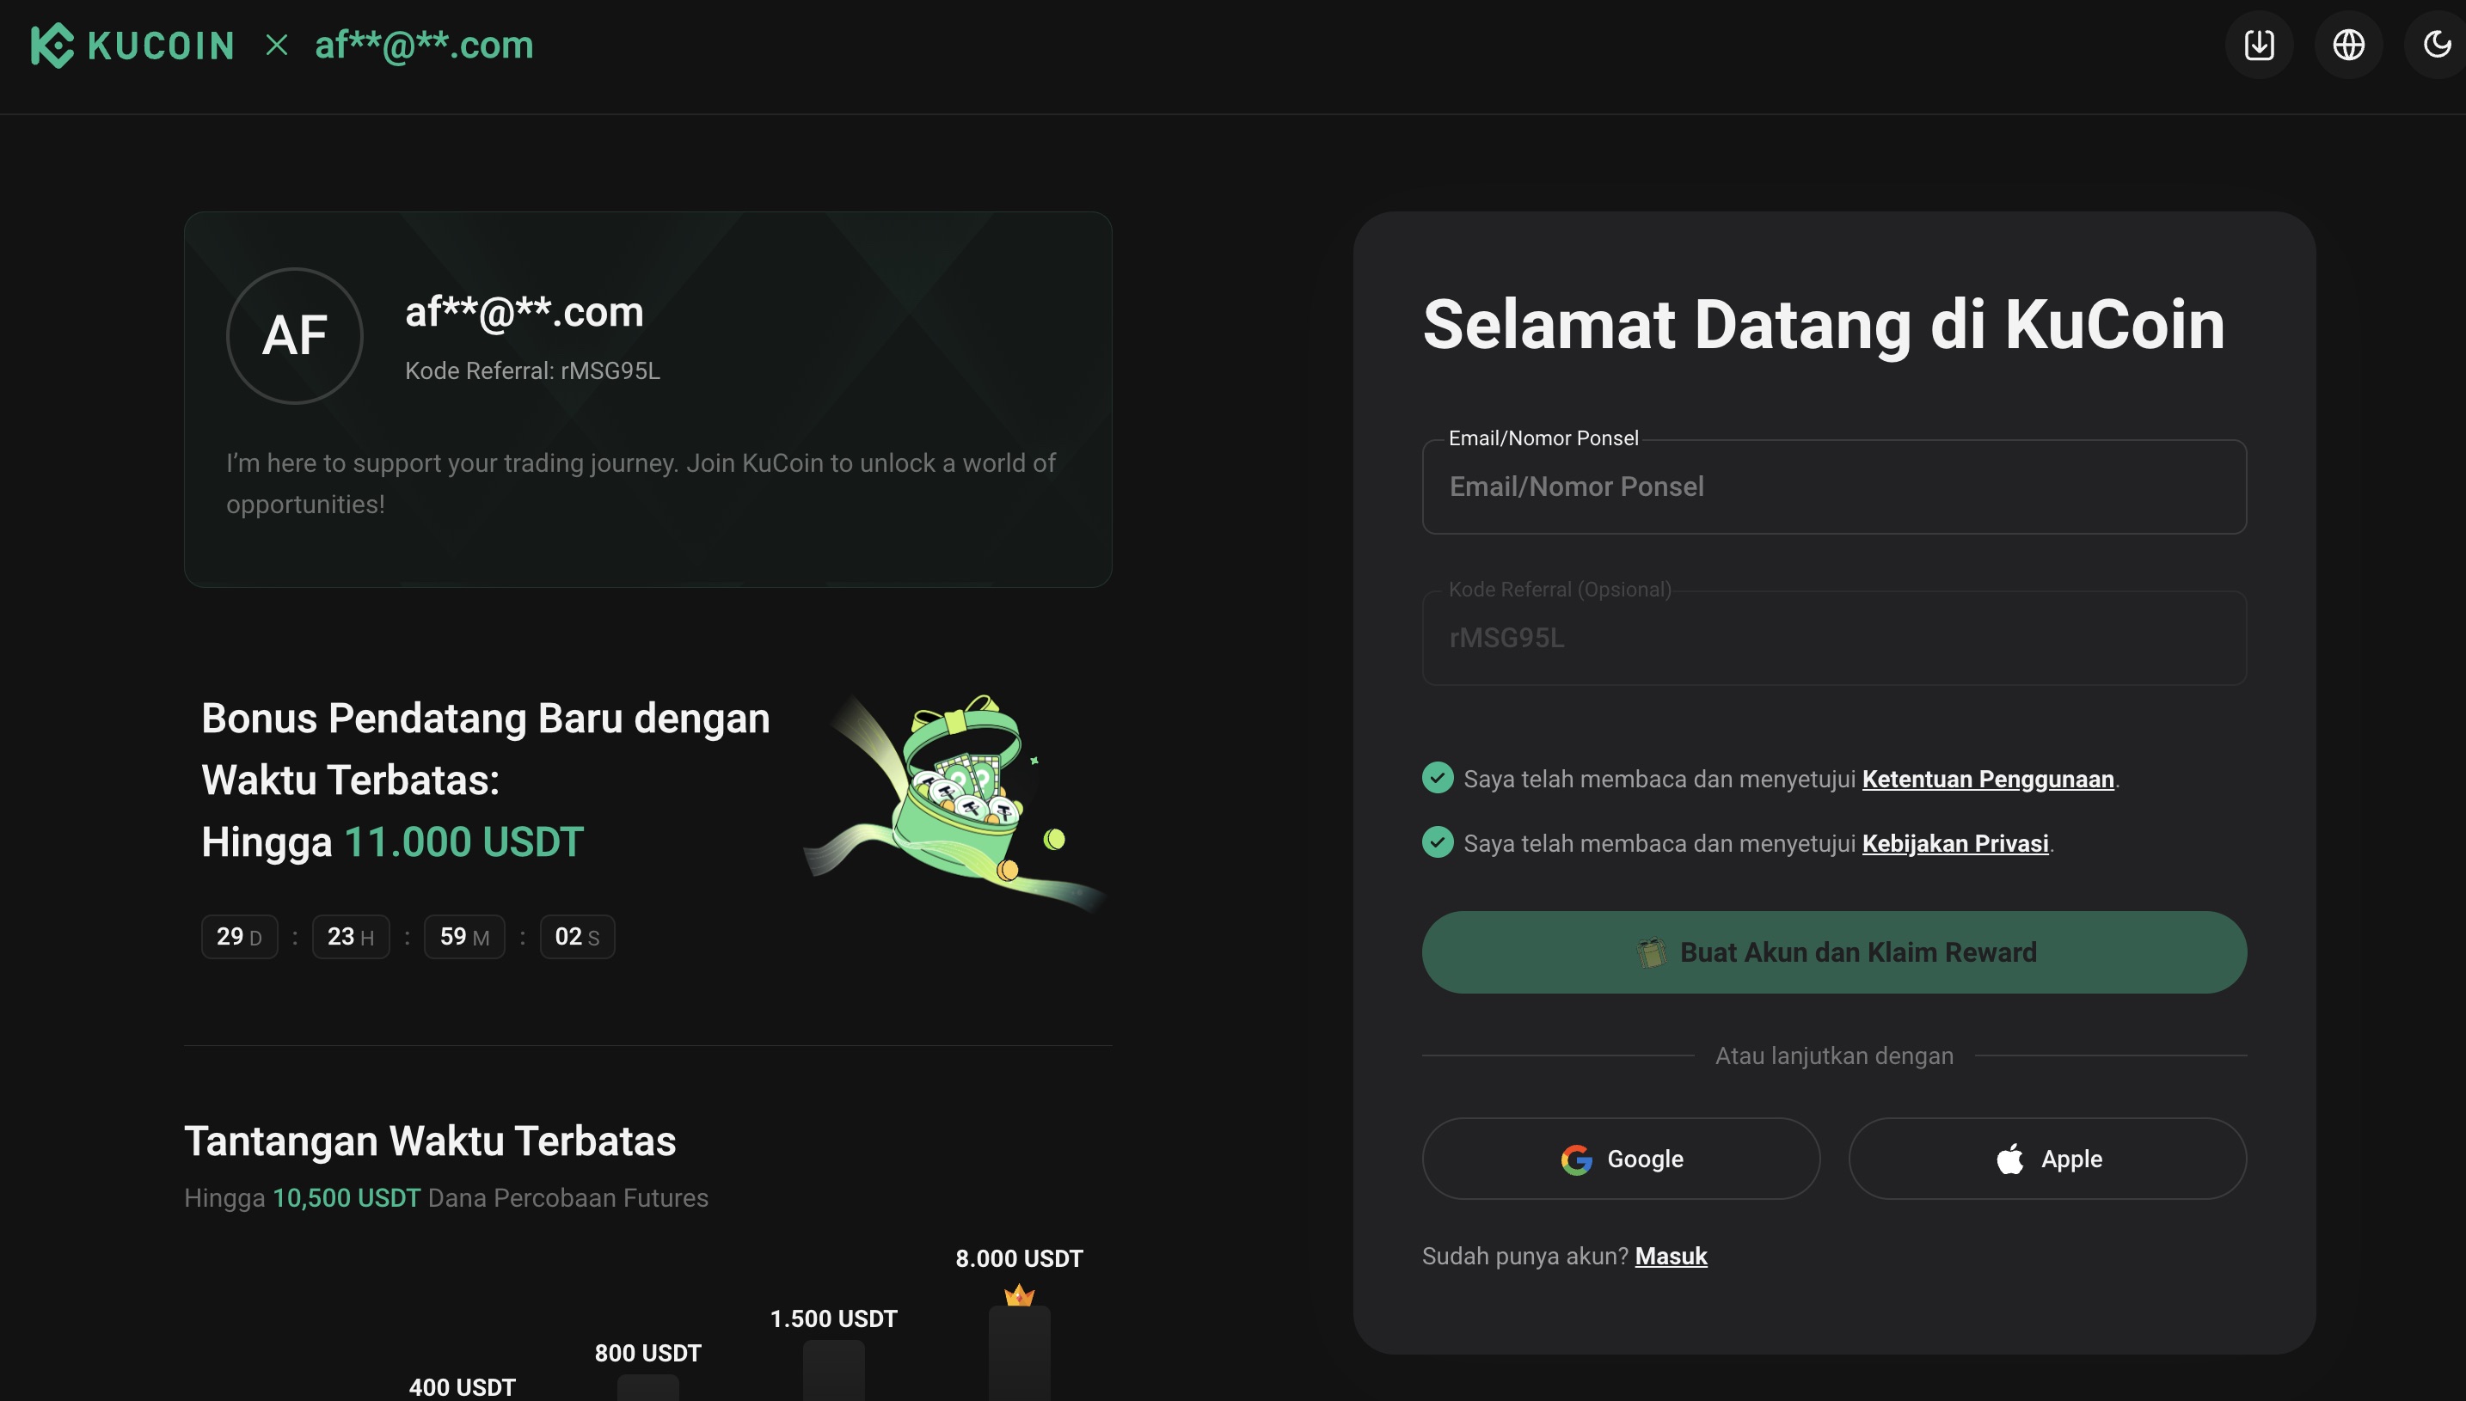2466x1401 pixels.
Task: Click the AF avatar icon
Action: (295, 335)
